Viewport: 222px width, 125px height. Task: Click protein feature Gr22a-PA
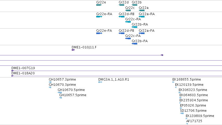(x=142, y=33)
